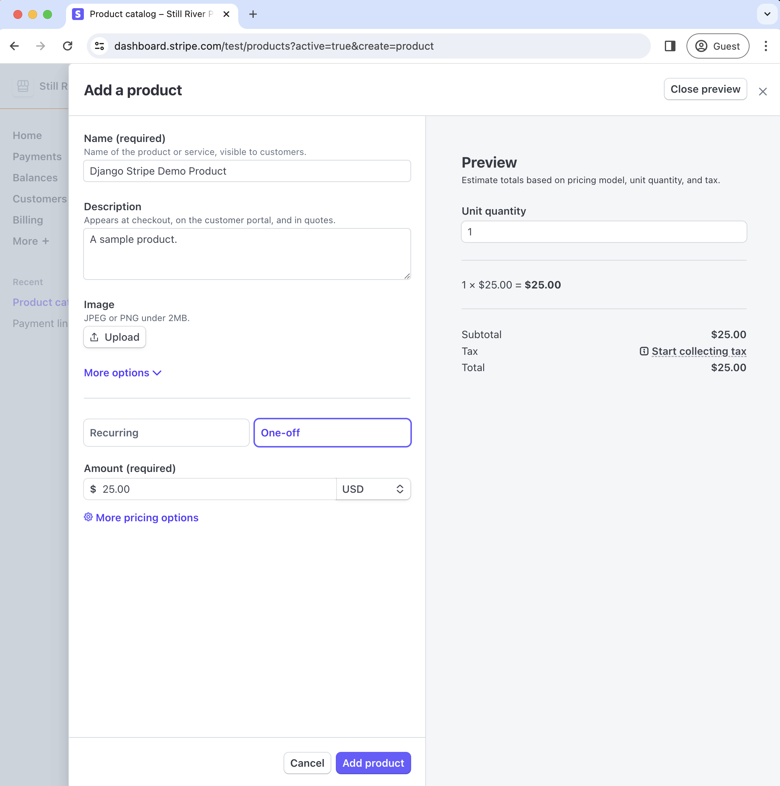
Task: Click the browser back arrow
Action: click(x=14, y=46)
